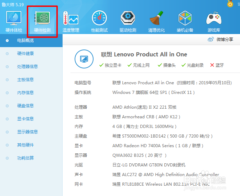The height and width of the screenshot is (196, 240).
Task: Click the 瑞昱 RTL8188CE network card value
Action: tap(161, 184)
